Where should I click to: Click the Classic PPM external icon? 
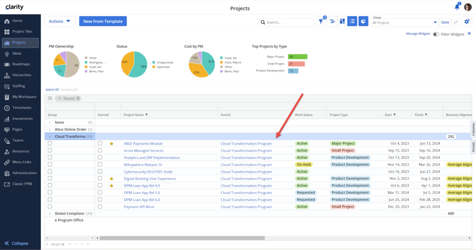tap(7, 184)
